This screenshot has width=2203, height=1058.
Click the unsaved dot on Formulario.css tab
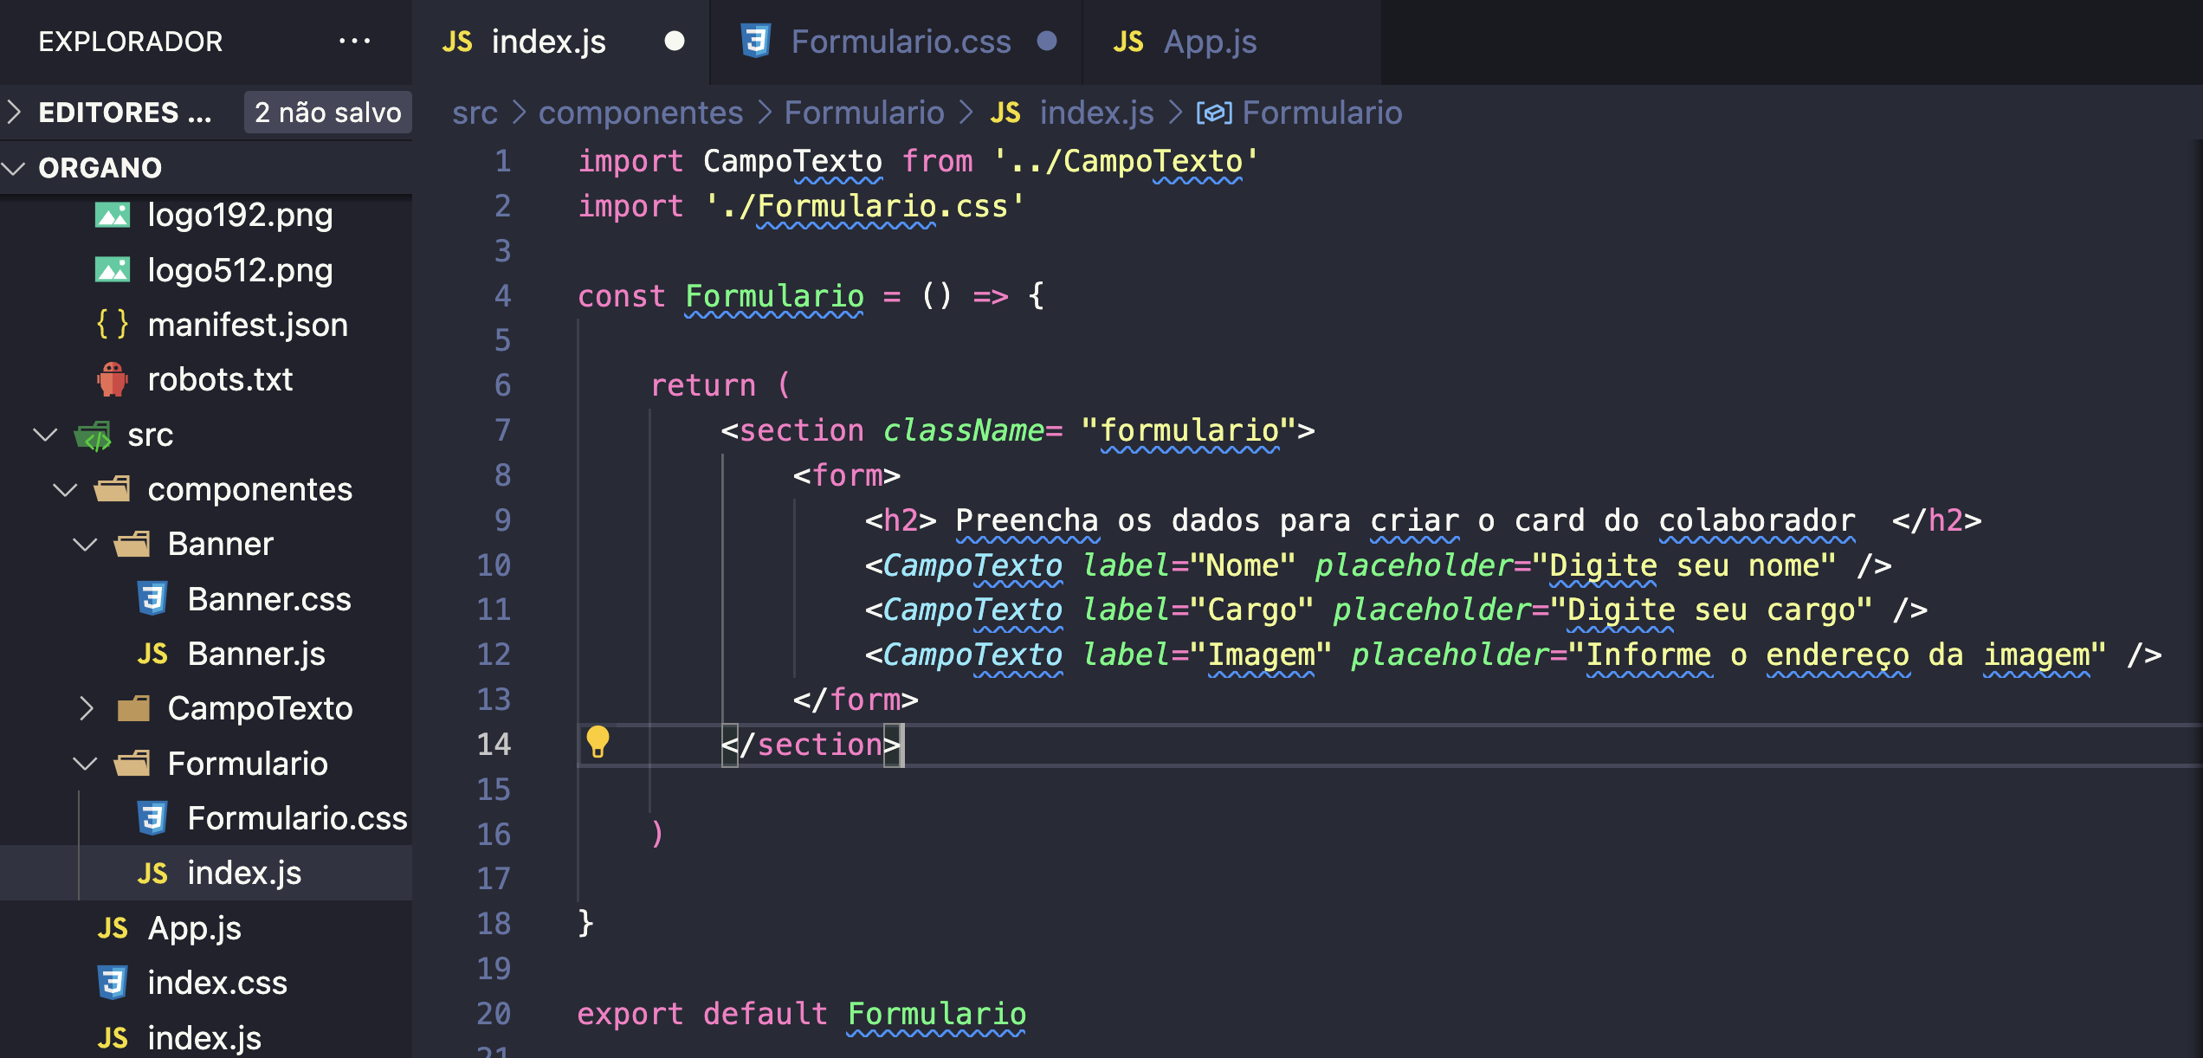pyautogui.click(x=1046, y=41)
